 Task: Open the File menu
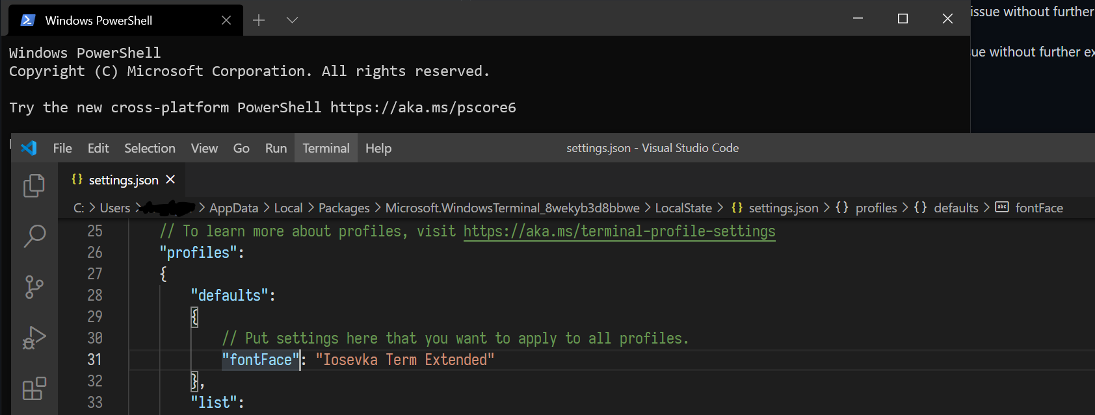point(62,148)
